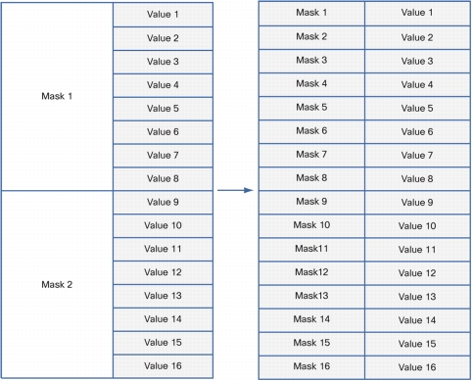Select the right table Value 5 cell

[x=417, y=108]
